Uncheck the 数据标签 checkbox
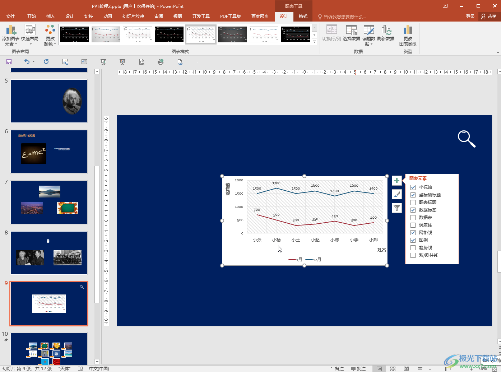 tap(413, 210)
